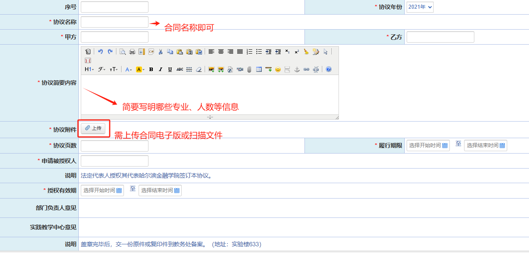Open the font family dropdown in editor
529x253 pixels.
pos(102,69)
